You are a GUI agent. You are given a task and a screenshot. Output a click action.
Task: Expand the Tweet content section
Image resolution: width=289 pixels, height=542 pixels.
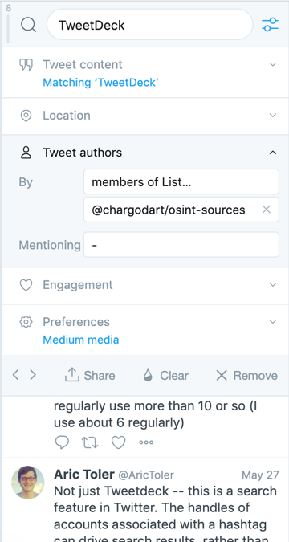(x=145, y=72)
